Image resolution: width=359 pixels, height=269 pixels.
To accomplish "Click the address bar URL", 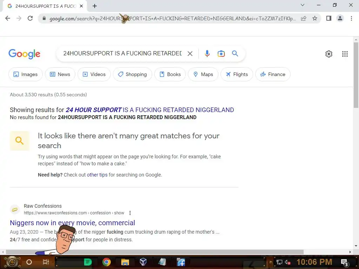I will coord(172,19).
